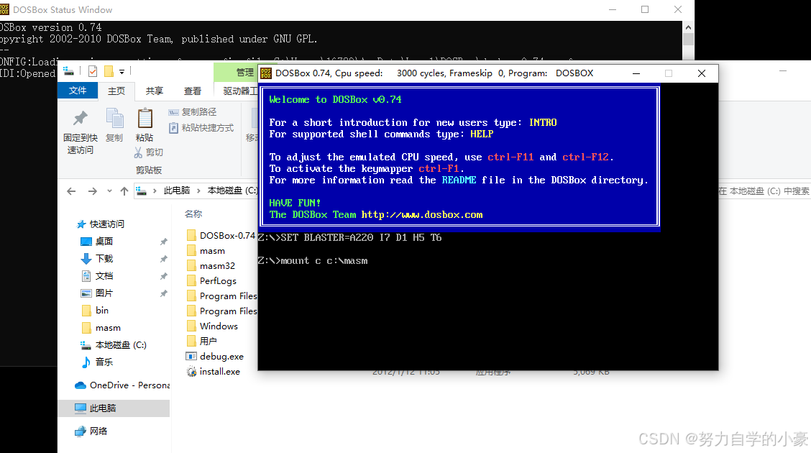Click the DOSBox icon in the DOSBox 0.74 title bar
Viewport: 811px width, 453px height.
click(266, 73)
